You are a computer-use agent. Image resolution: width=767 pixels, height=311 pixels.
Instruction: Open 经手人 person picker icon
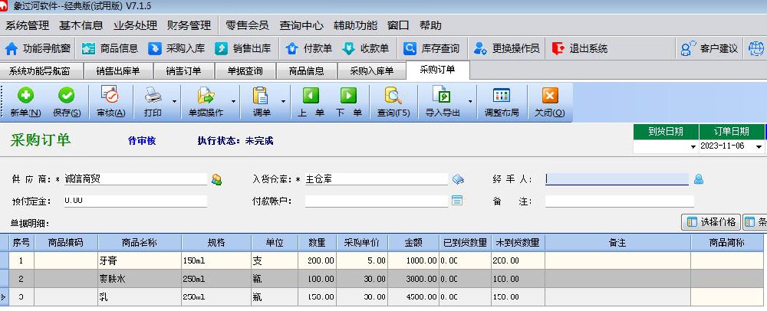click(x=699, y=180)
